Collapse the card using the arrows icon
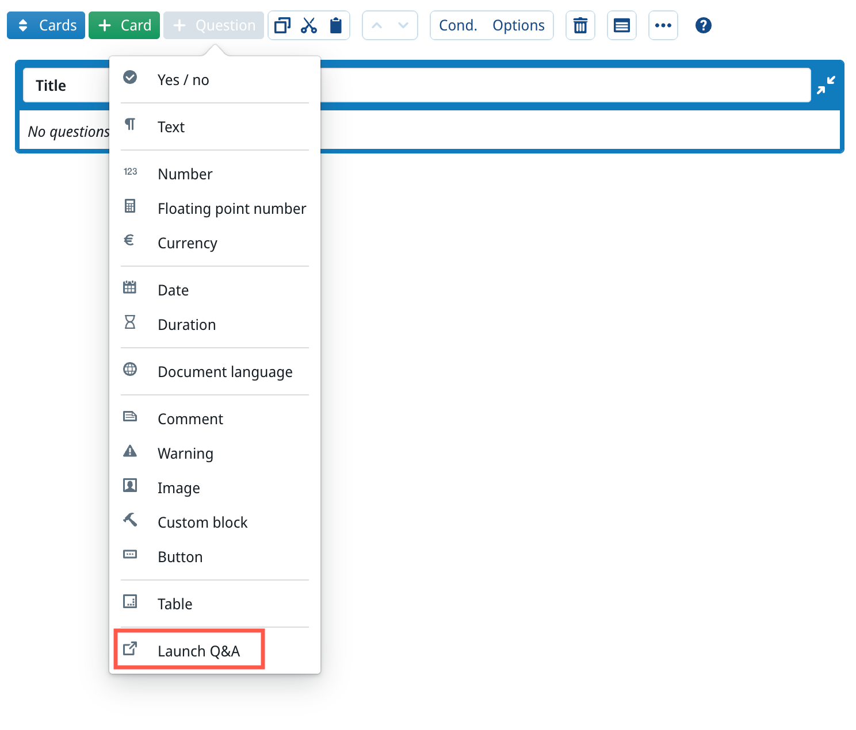 (826, 85)
